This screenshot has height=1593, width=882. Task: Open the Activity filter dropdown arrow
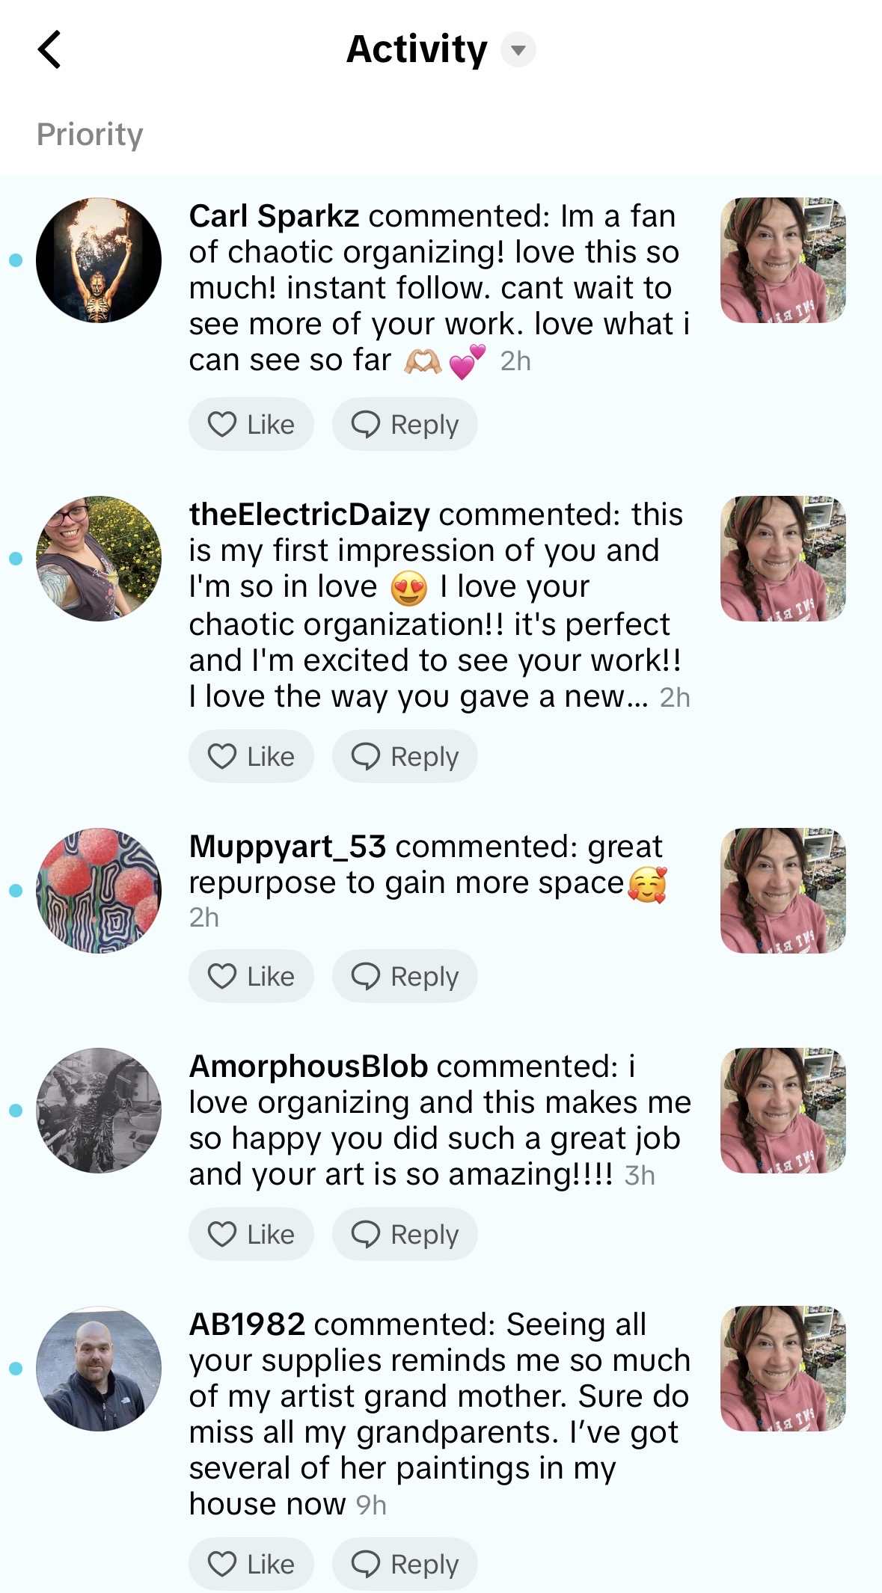[518, 50]
